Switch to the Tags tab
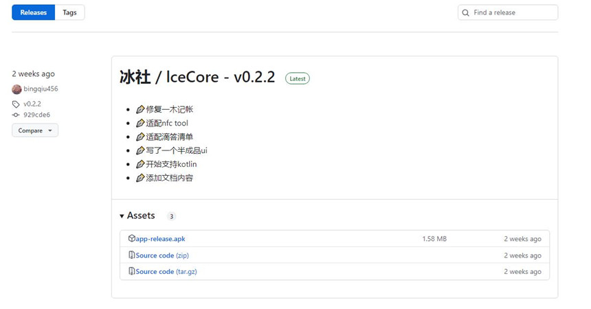The image size is (591, 309). click(x=69, y=12)
